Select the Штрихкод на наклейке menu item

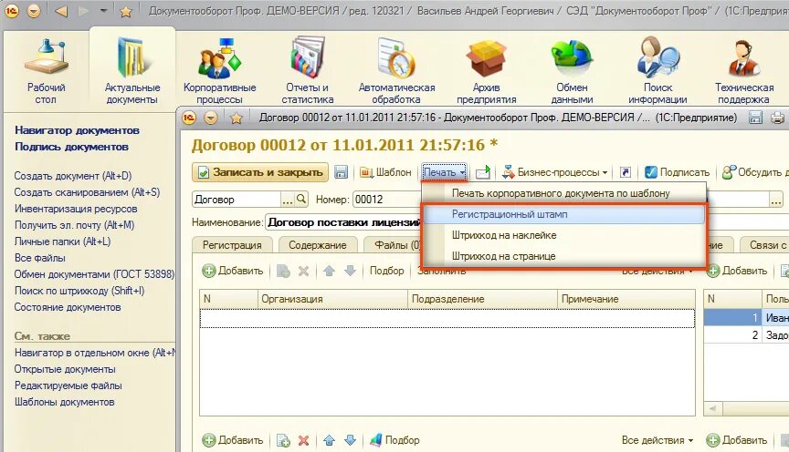tap(563, 235)
